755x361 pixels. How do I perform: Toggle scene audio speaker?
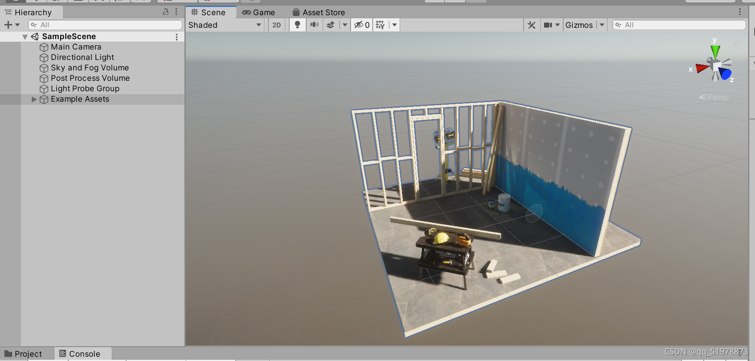point(314,25)
